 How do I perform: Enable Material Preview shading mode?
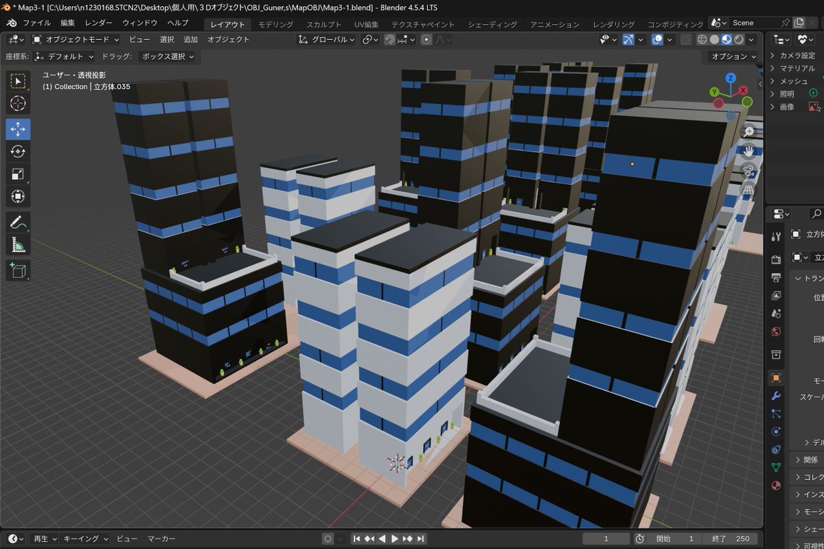click(726, 39)
